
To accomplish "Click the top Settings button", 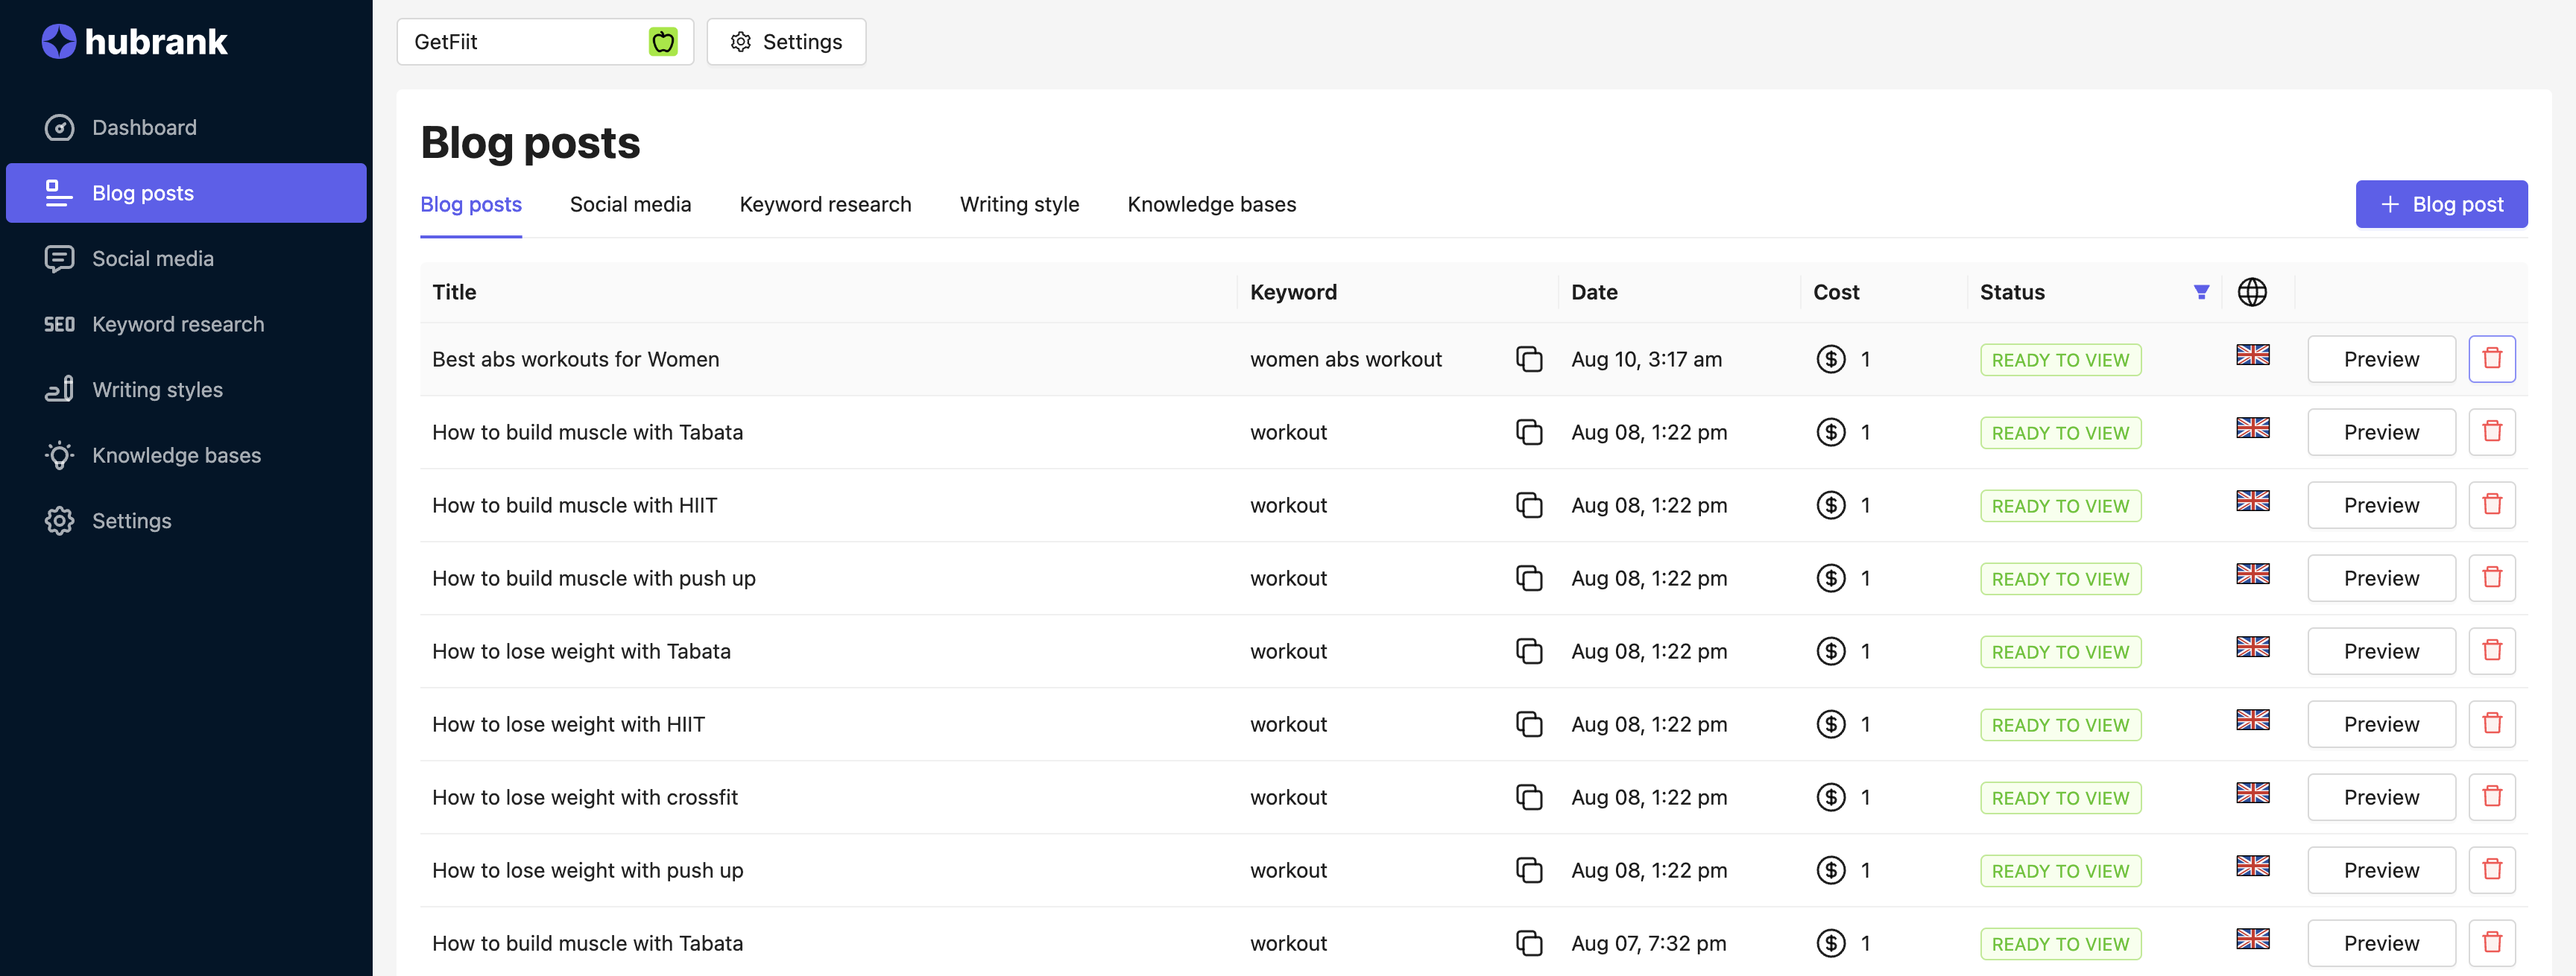I will coord(786,42).
